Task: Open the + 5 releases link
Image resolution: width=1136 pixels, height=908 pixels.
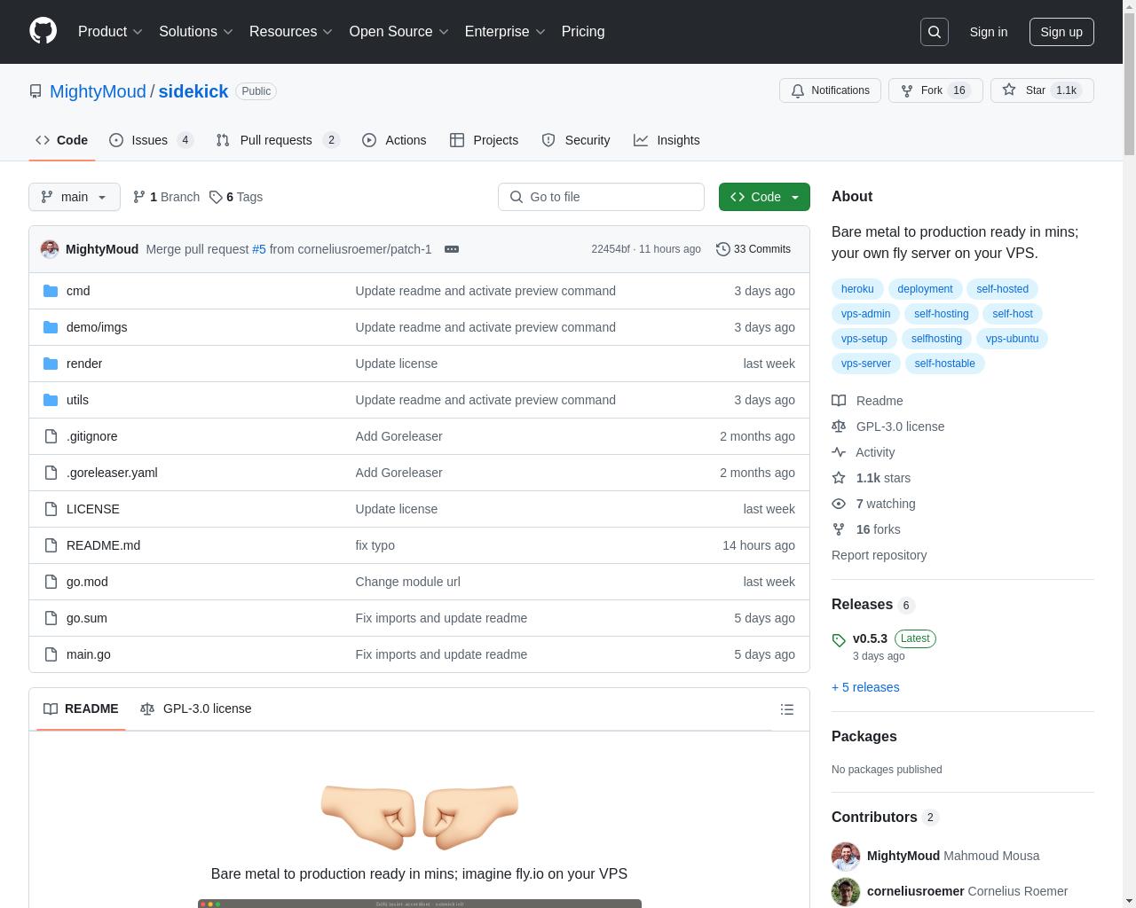Action: [865, 687]
